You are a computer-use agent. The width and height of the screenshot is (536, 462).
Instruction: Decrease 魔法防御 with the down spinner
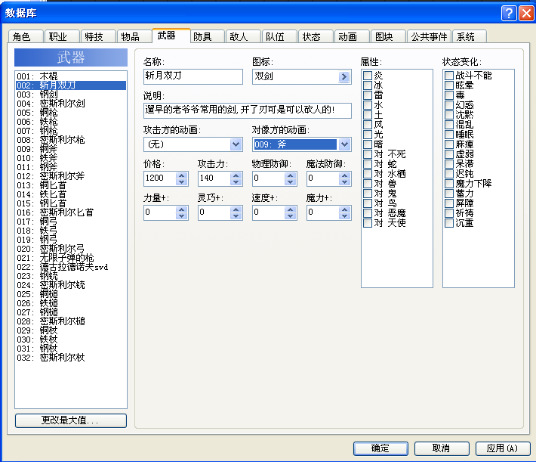(344, 182)
